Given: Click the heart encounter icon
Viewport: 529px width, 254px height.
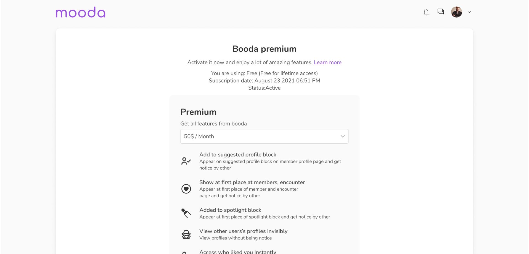Looking at the screenshot, I should pyautogui.click(x=186, y=189).
